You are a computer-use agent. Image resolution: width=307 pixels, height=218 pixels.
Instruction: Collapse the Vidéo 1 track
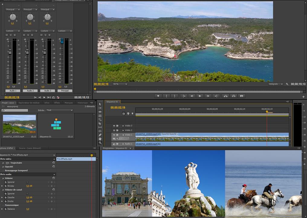click(123, 135)
